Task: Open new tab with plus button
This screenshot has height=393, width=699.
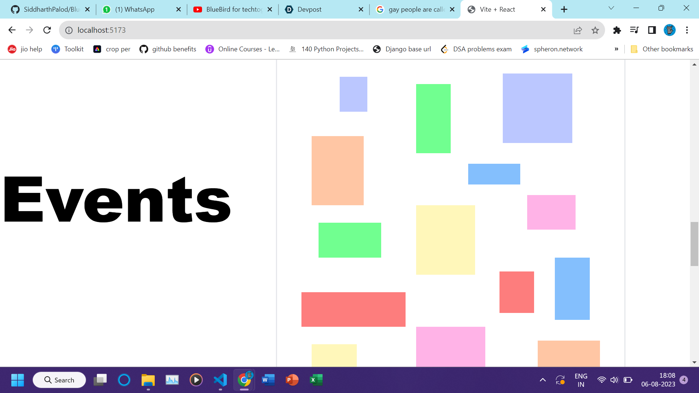Action: click(x=564, y=9)
